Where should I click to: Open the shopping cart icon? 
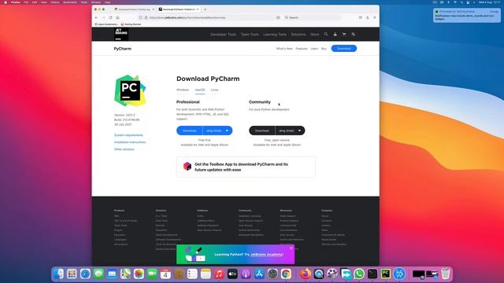(344, 34)
